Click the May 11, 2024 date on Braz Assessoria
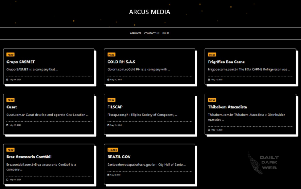 (x=15, y=179)
